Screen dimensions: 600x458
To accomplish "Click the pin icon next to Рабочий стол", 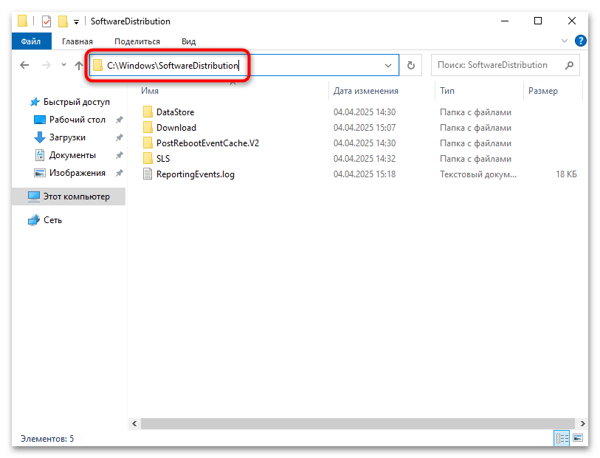I will point(120,120).
